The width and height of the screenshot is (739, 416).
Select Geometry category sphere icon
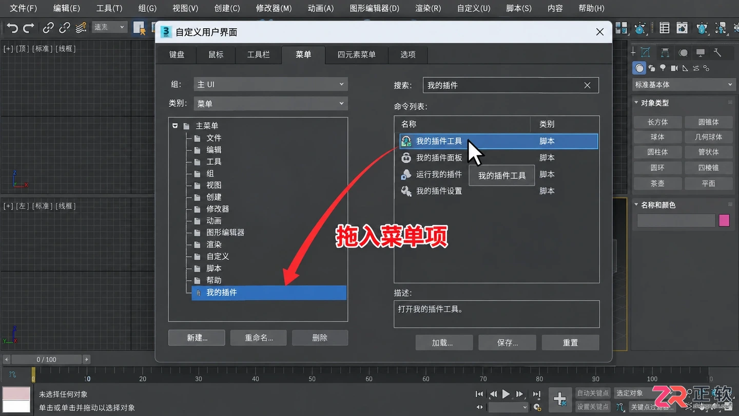(x=639, y=68)
